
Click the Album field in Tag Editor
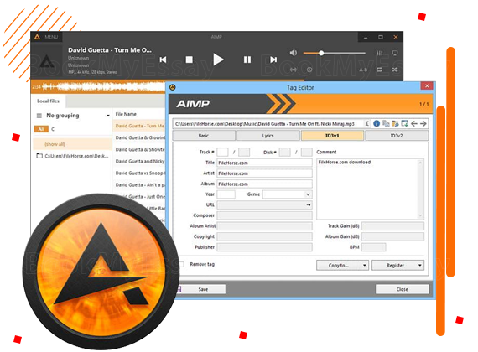[x=264, y=184]
